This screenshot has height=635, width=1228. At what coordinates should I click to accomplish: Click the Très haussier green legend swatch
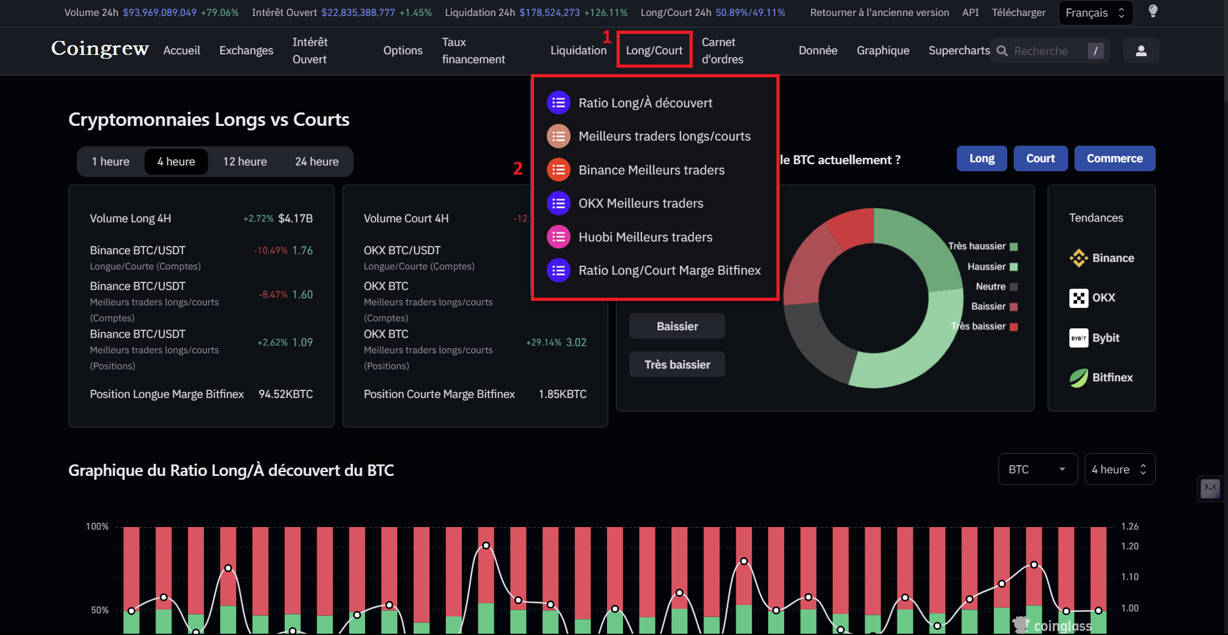(1012, 247)
